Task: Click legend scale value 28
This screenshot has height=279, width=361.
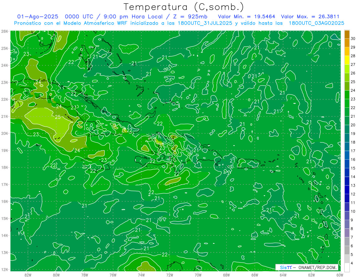Action: click(x=353, y=56)
